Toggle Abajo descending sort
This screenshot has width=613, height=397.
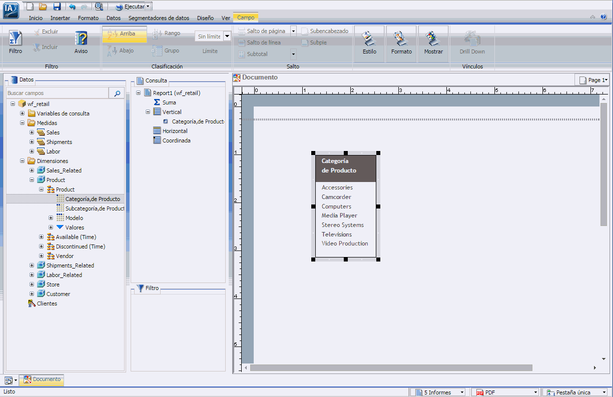[x=120, y=50]
